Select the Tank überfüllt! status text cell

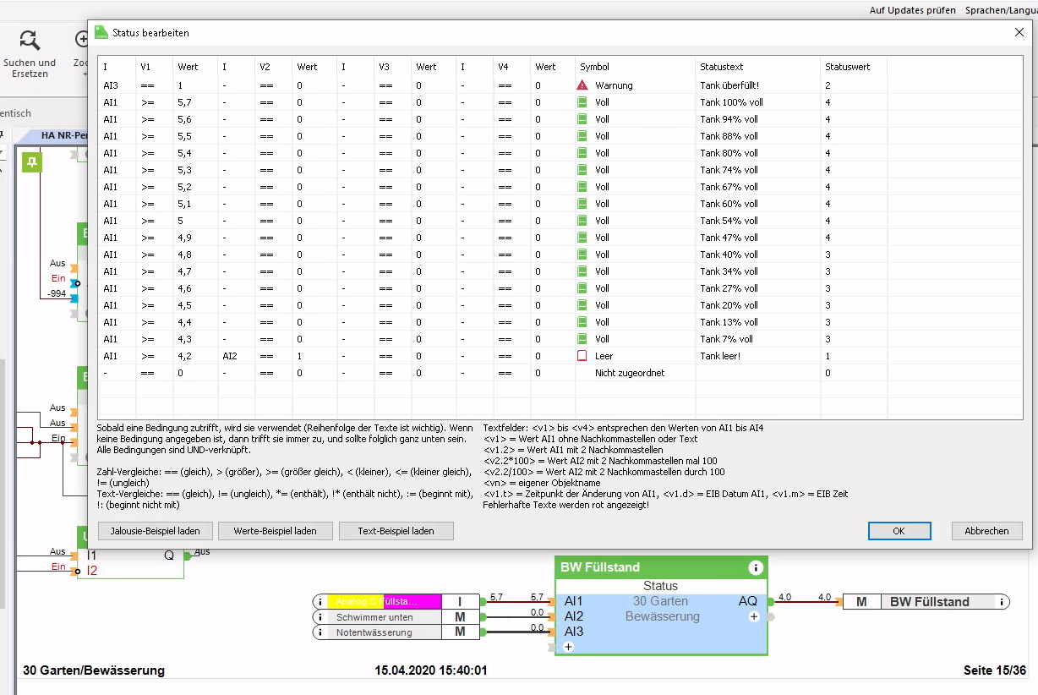(x=729, y=85)
